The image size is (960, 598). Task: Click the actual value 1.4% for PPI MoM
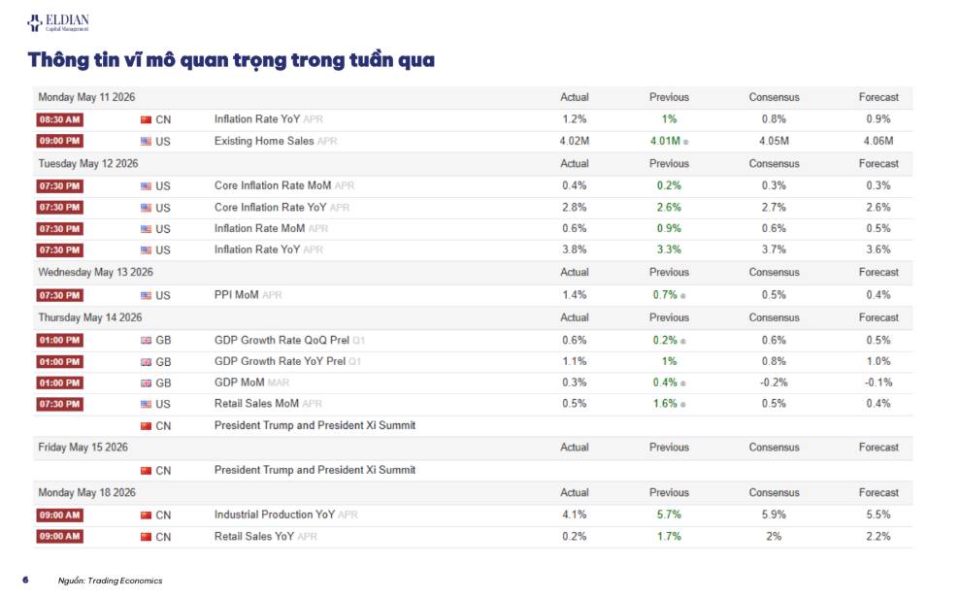pos(575,295)
